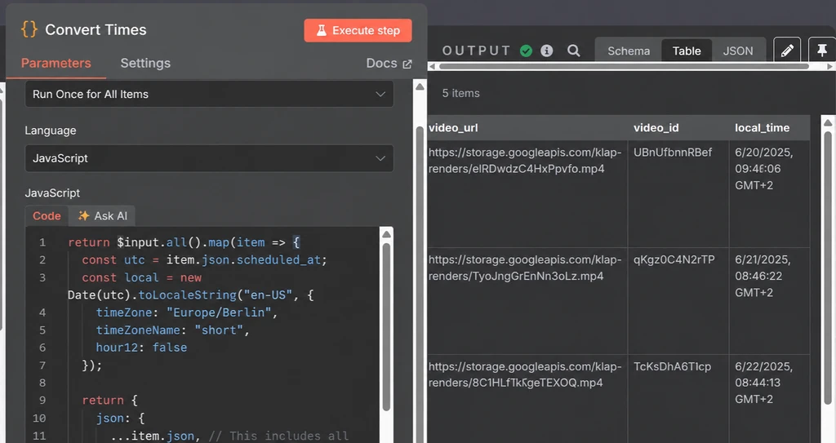Image resolution: width=836 pixels, height=443 pixels.
Task: Click code line 4 timeZone Europe/Berlin
Action: pos(187,312)
